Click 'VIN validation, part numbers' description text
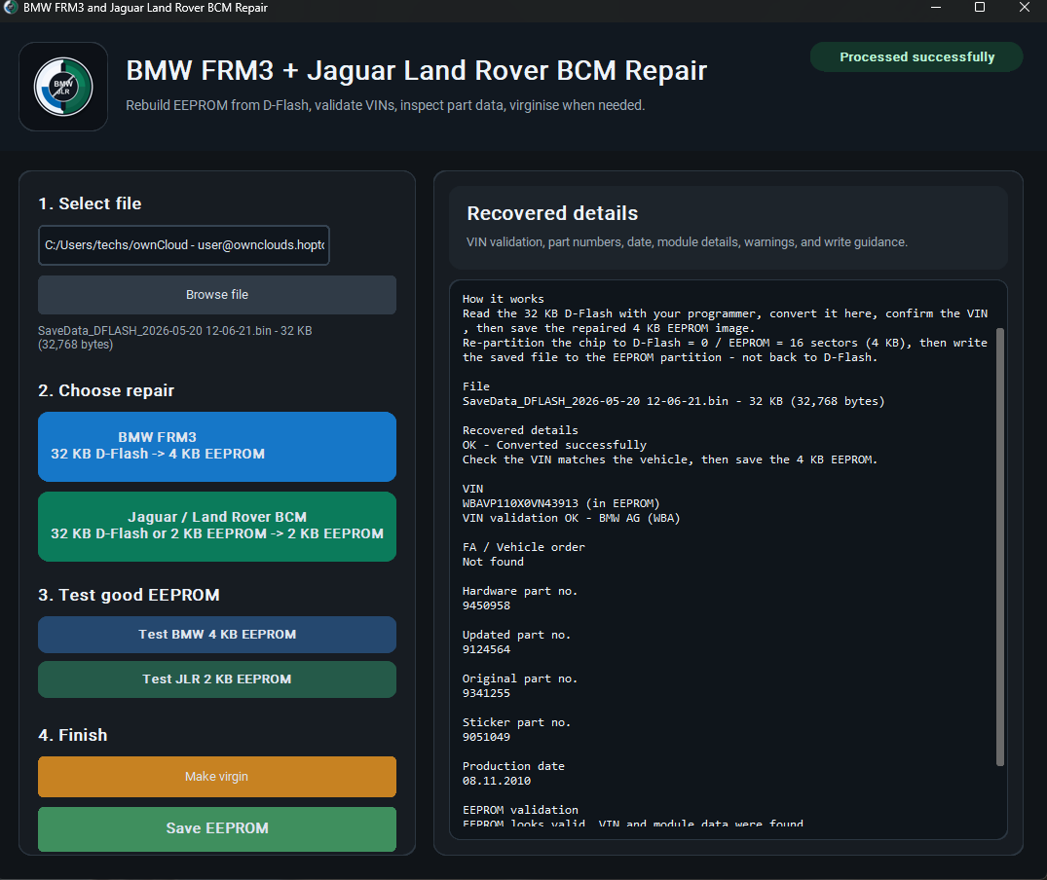Screen dimensions: 1047x880 pos(687,242)
